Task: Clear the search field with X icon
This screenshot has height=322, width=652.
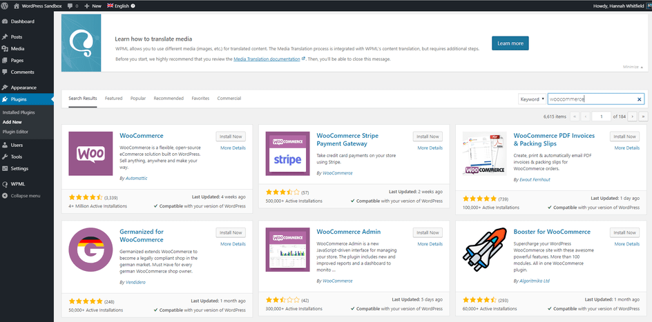Action: [x=640, y=99]
